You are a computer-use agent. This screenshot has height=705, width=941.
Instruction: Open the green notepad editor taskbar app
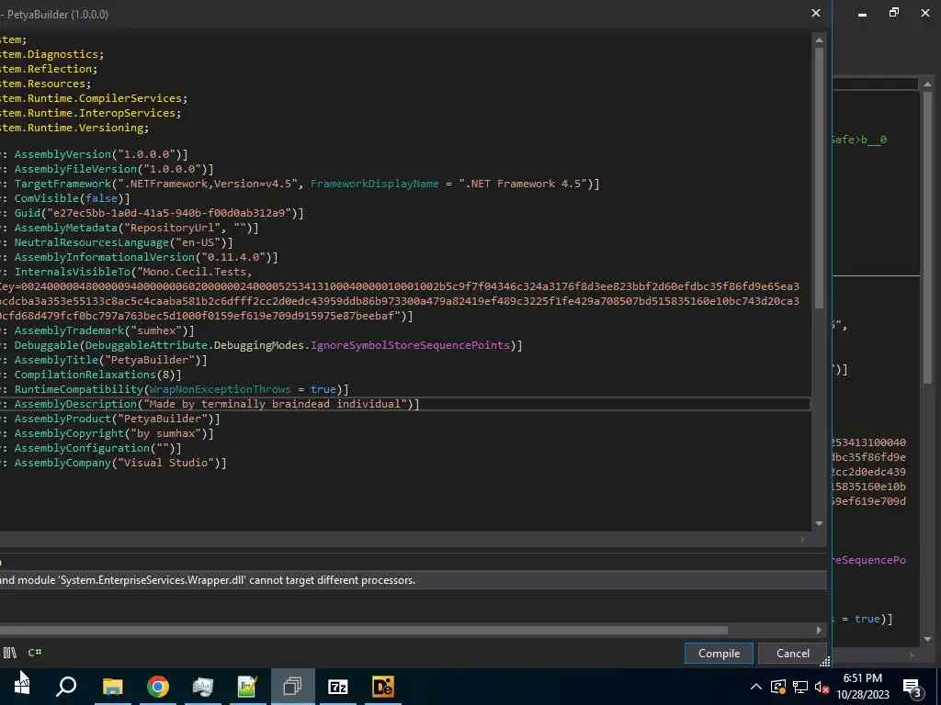[247, 687]
